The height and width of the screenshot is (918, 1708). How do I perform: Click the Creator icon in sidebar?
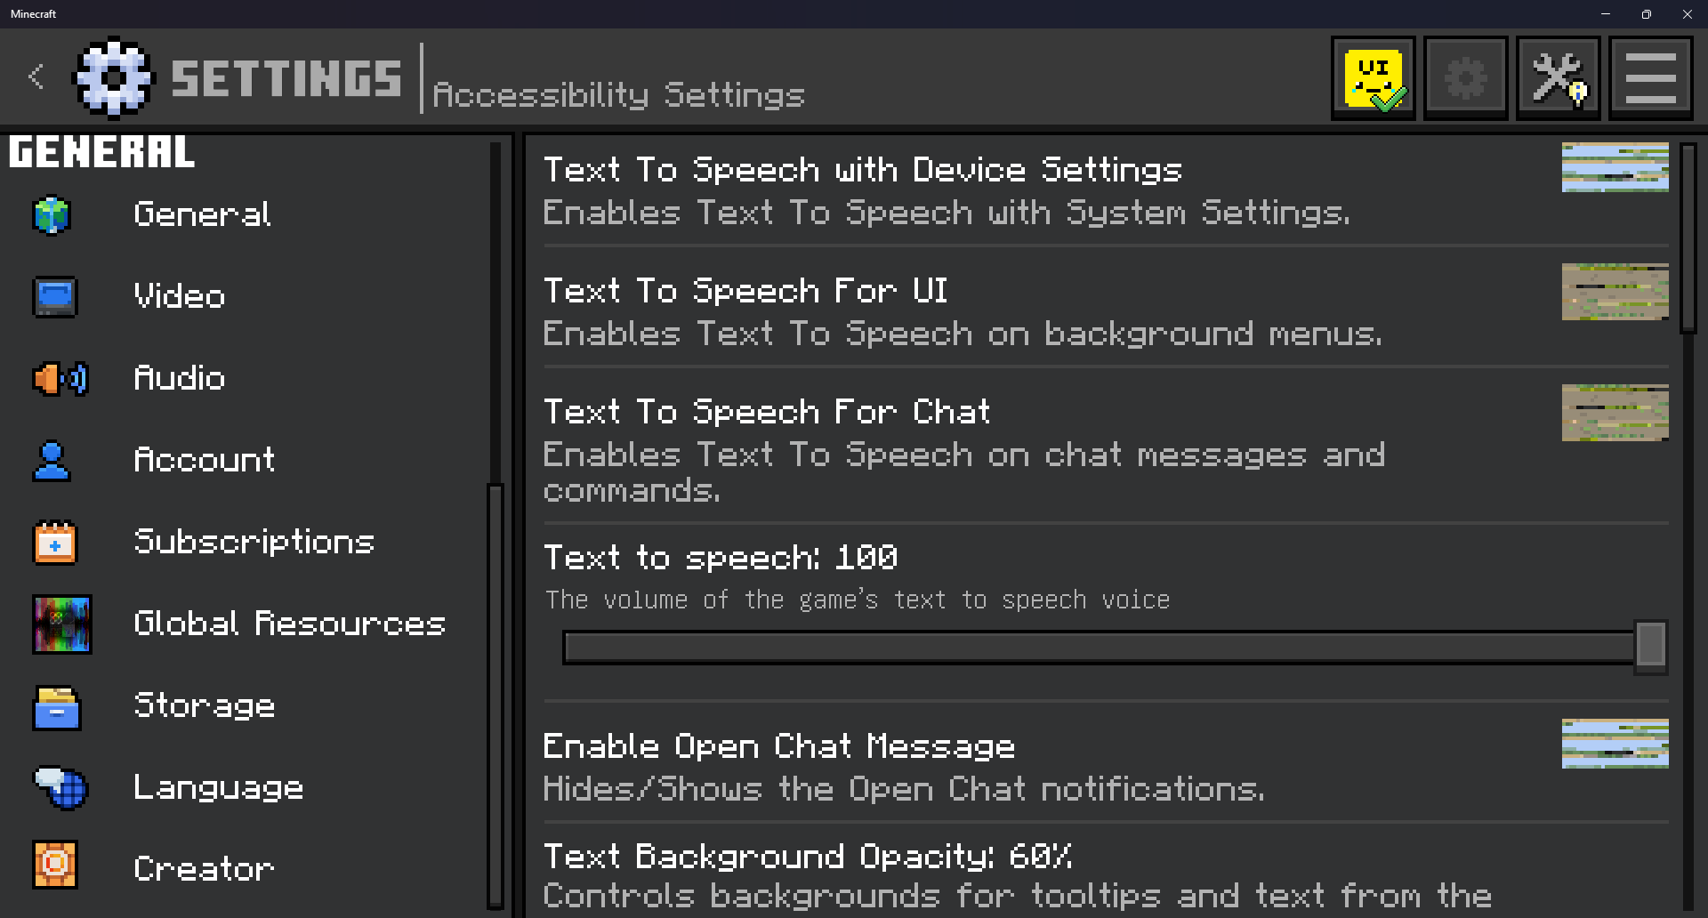[55, 865]
